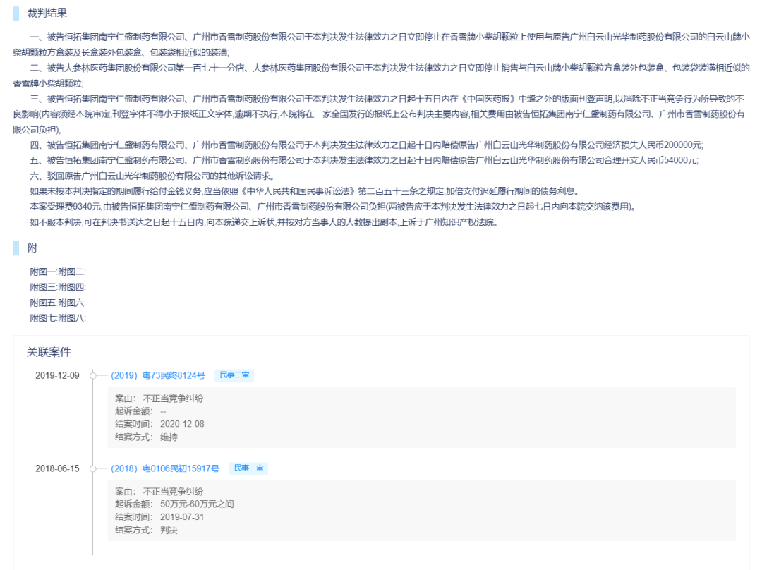Select timeline dot for 2018-06-15

(93, 469)
